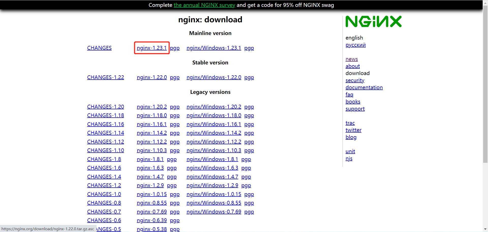Open CHANGES-1.4 link
Screen dimensions: 488x232
tap(104, 177)
